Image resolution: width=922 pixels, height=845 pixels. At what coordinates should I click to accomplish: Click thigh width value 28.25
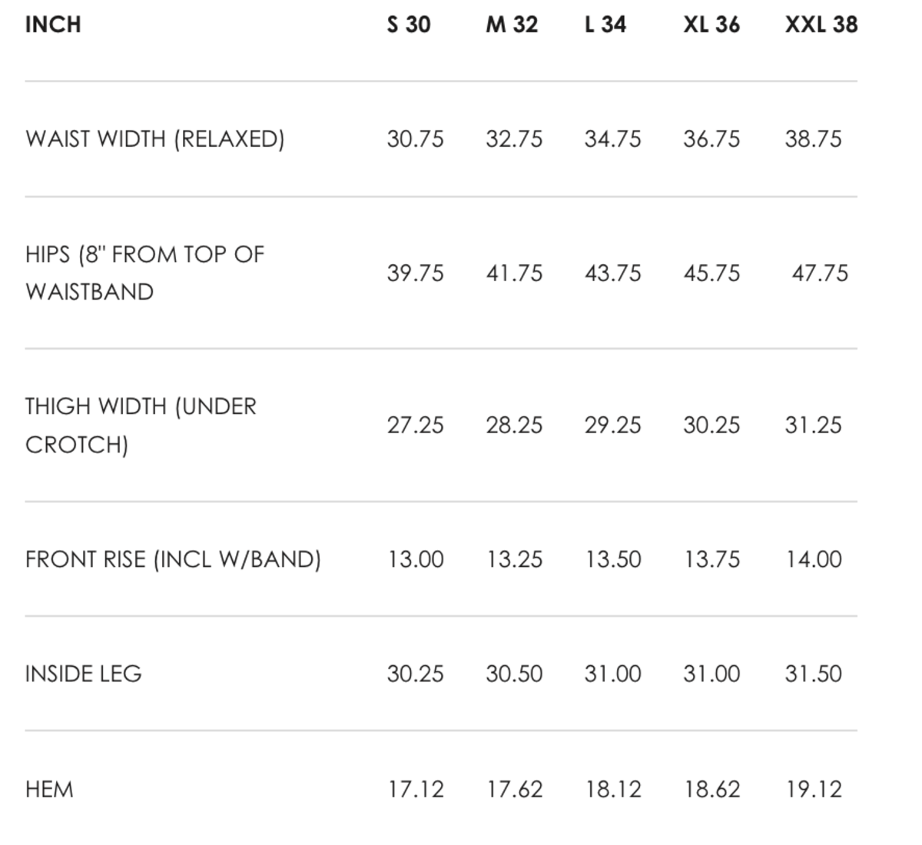pyautogui.click(x=514, y=425)
